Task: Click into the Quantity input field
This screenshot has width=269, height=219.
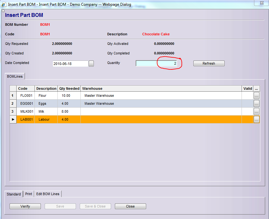Action: coord(156,63)
